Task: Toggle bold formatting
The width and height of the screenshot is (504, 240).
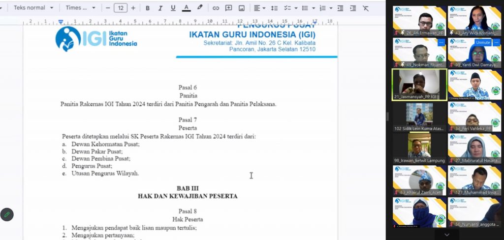Action: [x=148, y=8]
